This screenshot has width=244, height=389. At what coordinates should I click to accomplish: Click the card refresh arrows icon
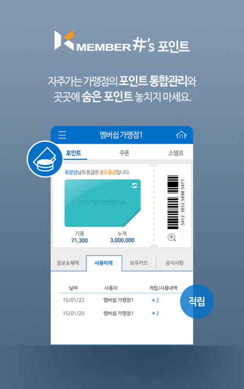coord(135,185)
